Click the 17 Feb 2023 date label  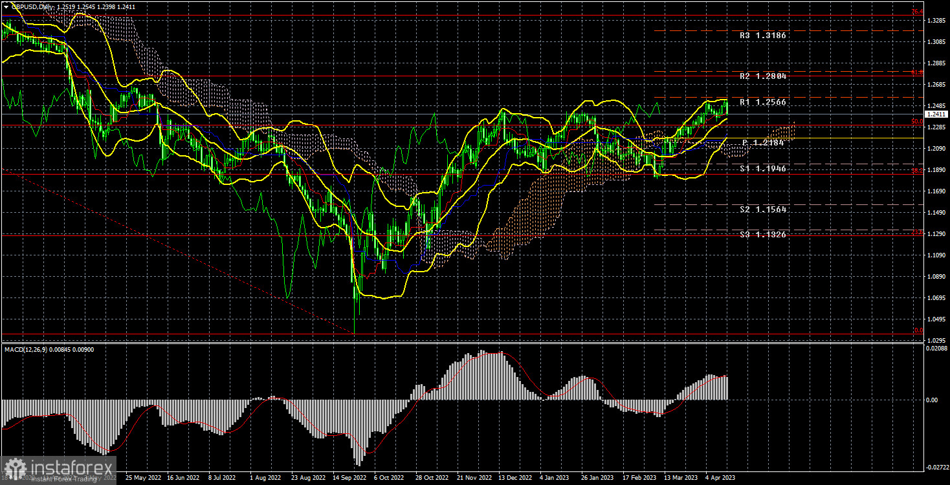(639, 478)
